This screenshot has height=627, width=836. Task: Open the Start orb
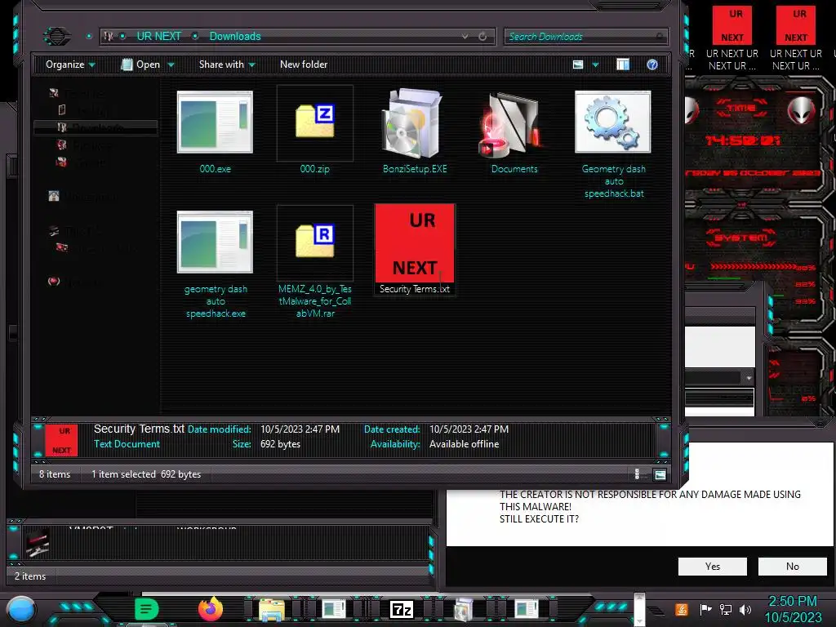[x=21, y=610]
